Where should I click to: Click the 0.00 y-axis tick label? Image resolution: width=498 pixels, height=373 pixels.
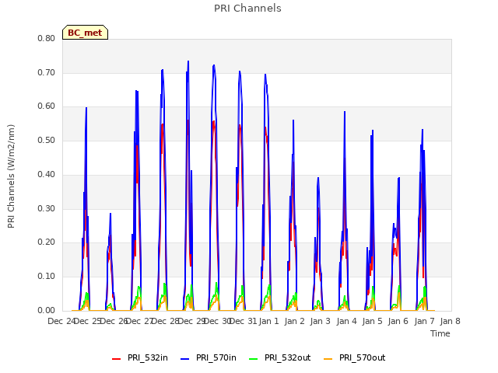47,310
